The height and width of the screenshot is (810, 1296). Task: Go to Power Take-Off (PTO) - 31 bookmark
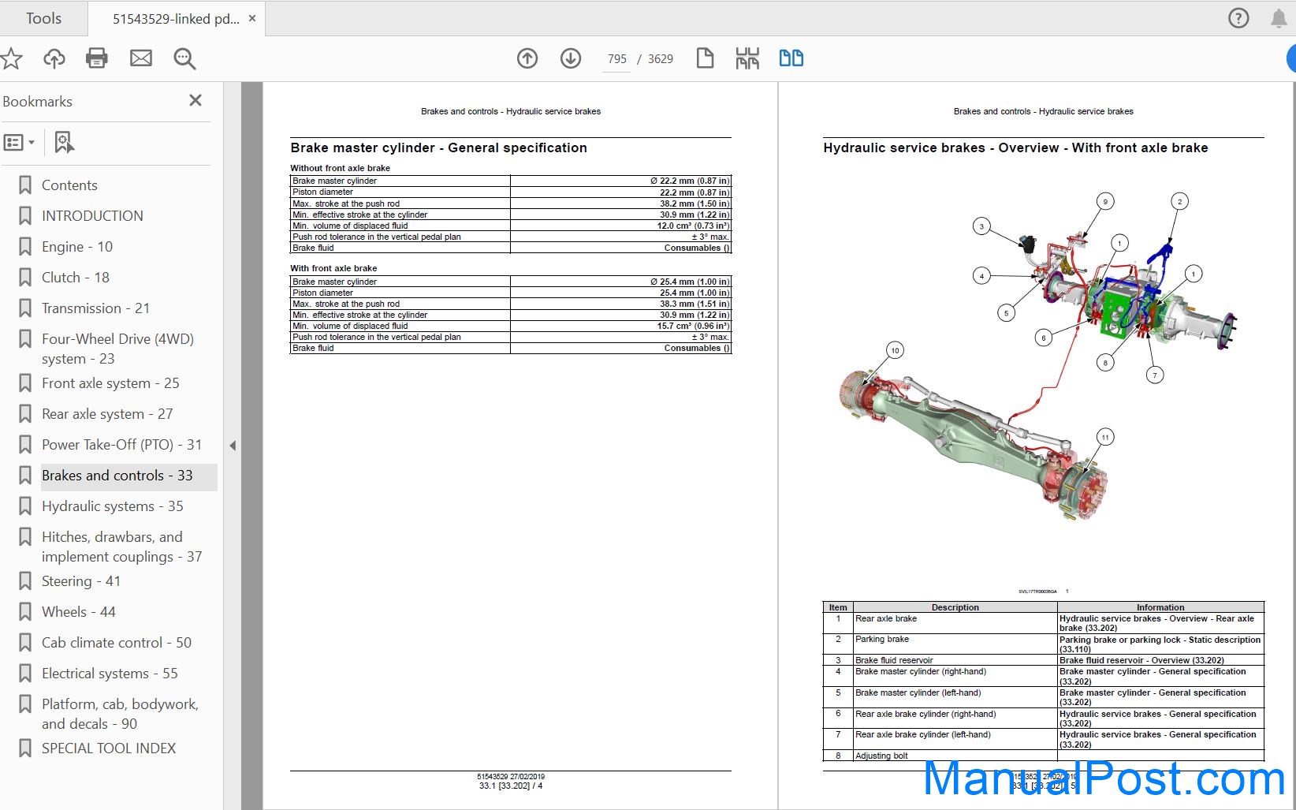coord(121,445)
